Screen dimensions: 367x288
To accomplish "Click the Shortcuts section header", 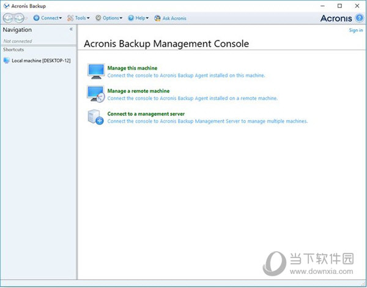I will (13, 50).
